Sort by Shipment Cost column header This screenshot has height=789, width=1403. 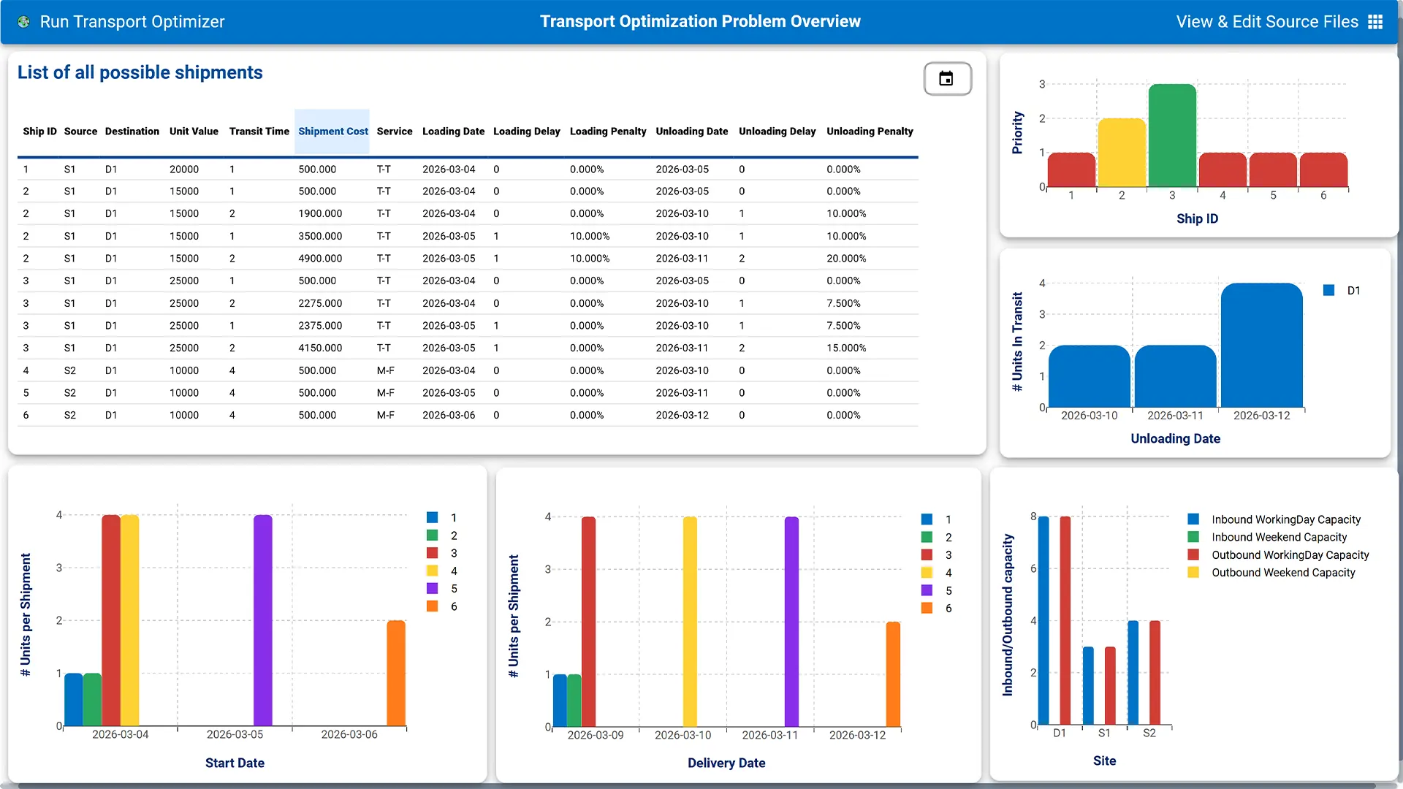point(332,131)
